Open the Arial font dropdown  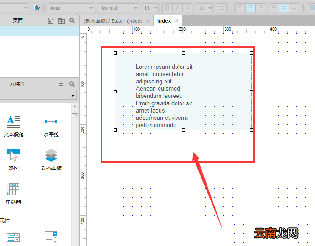[72, 8]
